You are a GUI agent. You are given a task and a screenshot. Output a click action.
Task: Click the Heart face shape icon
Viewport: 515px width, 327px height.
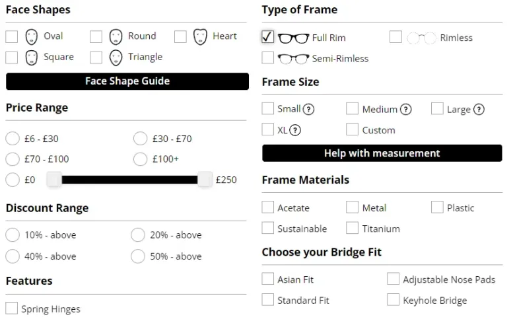pyautogui.click(x=201, y=36)
